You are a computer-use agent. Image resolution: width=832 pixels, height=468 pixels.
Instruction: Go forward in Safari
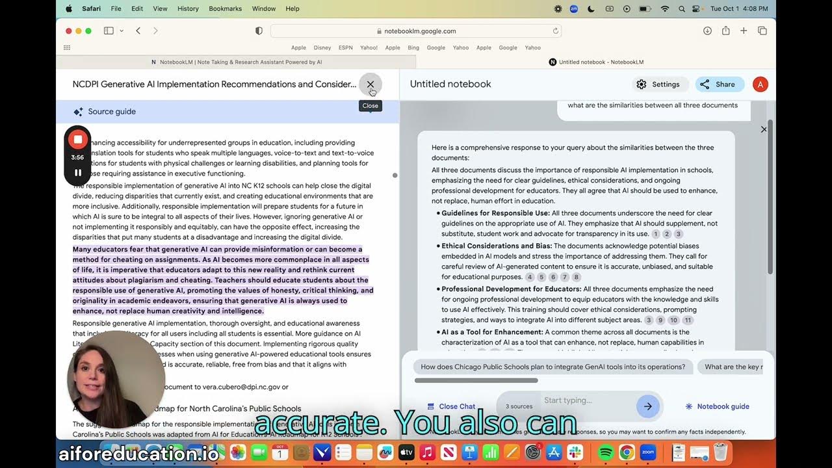click(155, 31)
